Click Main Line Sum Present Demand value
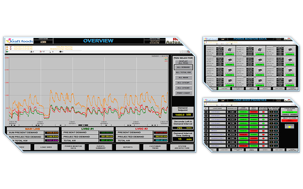 52,133
